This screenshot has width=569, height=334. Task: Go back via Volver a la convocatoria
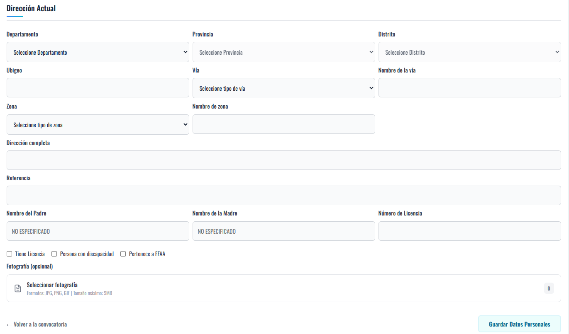coord(37,324)
